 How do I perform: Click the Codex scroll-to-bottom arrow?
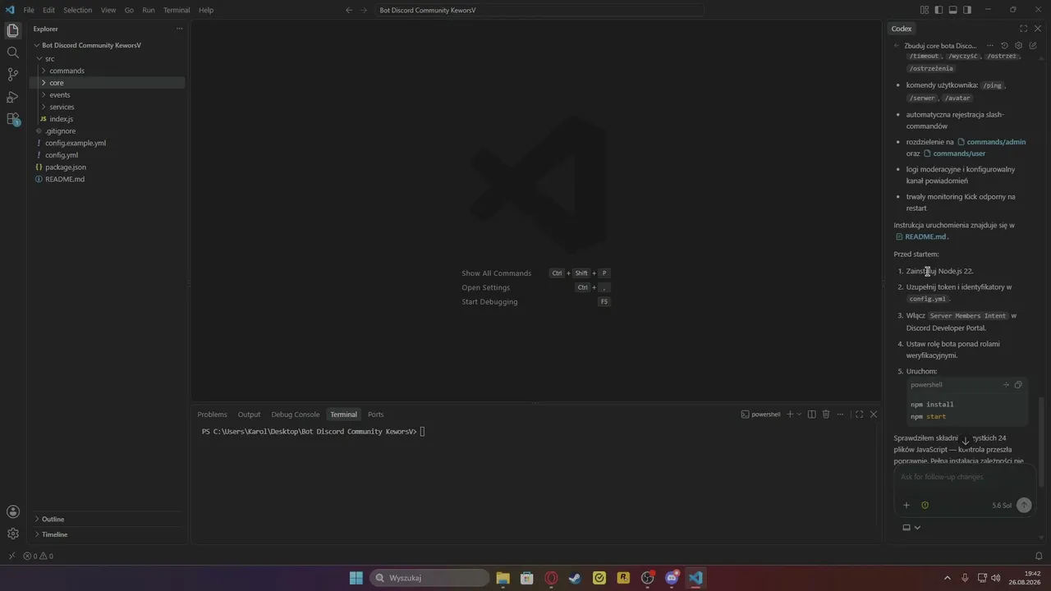[x=965, y=441]
